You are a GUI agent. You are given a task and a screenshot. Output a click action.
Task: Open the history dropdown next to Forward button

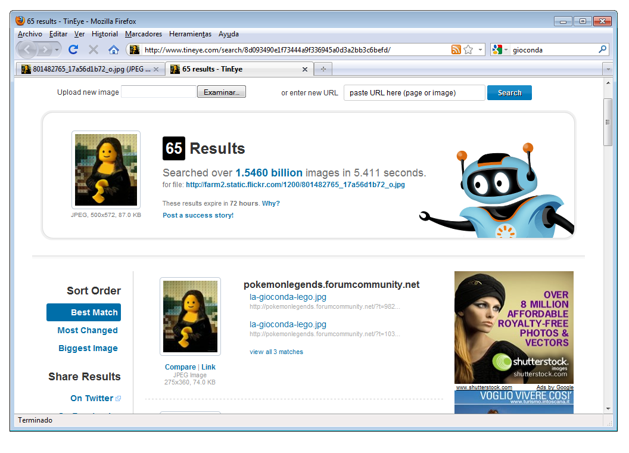pyautogui.click(x=57, y=50)
